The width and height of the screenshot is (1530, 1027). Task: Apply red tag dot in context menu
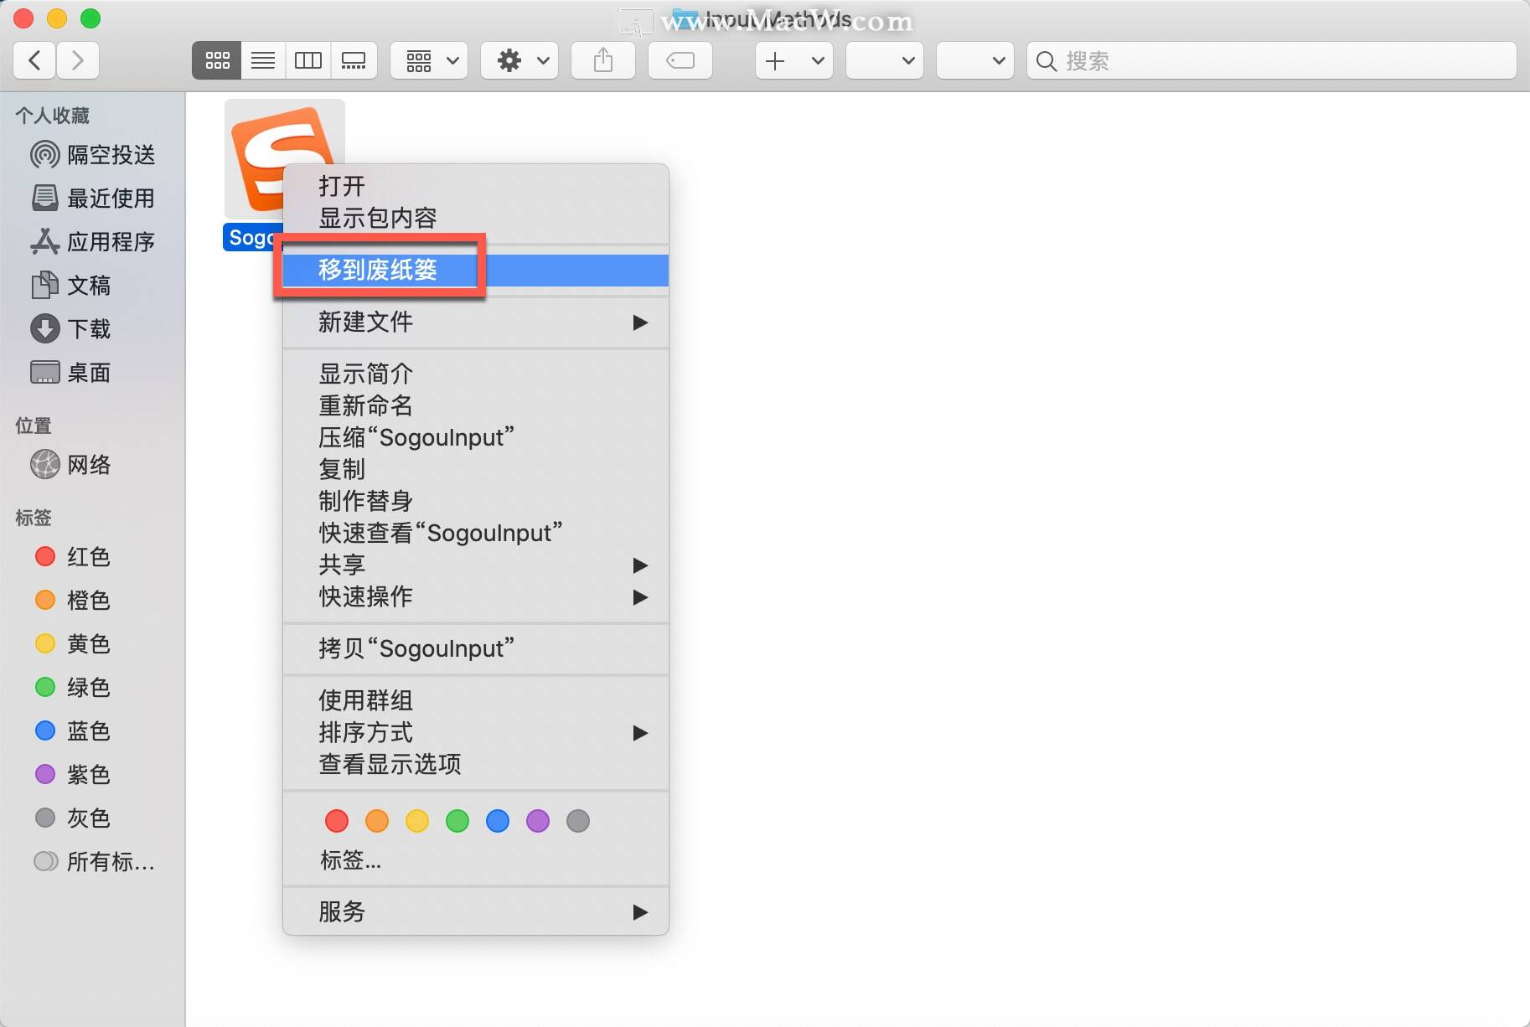coord(337,821)
